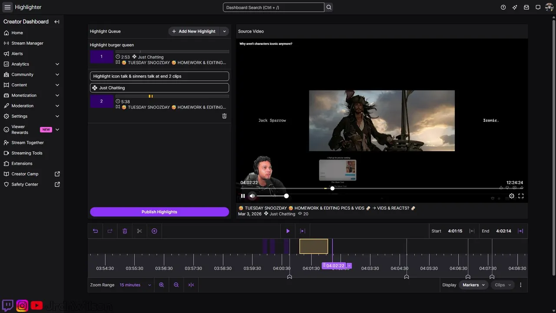Open the user profile avatar
Image resolution: width=556 pixels, height=313 pixels.
click(549, 7)
